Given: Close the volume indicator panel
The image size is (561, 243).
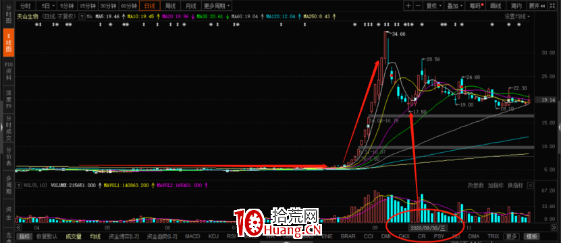Looking at the screenshot, I should click(x=530, y=186).
